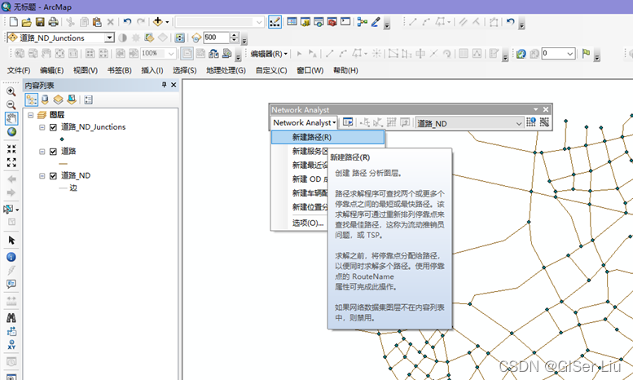Open the HTML Popup tool
This screenshot has width=633, height=380.
(x=11, y=284)
